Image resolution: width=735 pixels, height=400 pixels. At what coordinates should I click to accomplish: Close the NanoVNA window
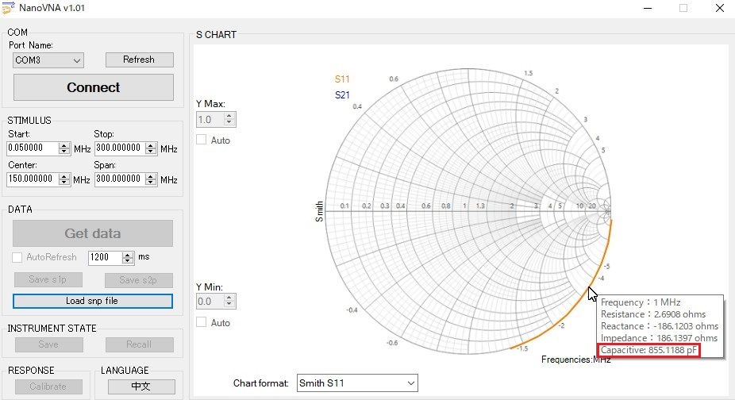point(720,8)
